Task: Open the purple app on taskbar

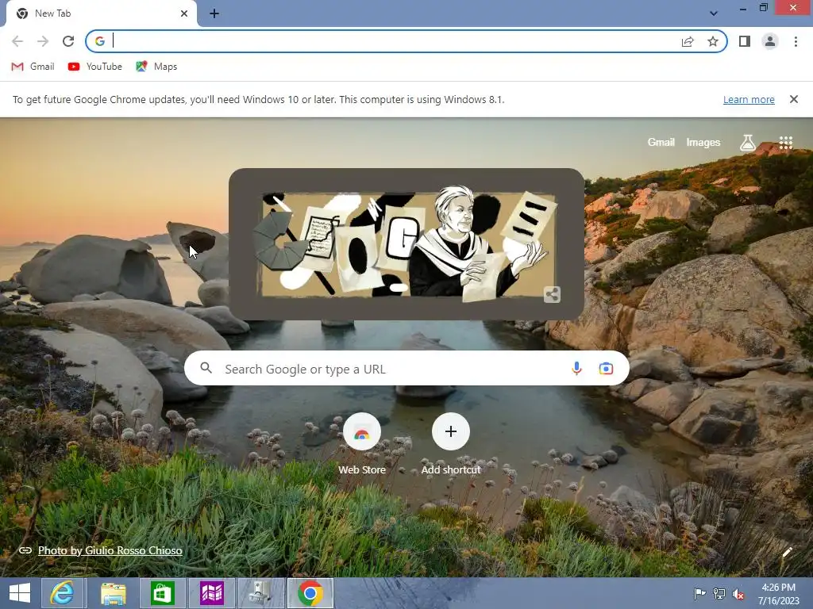Action: pyautogui.click(x=211, y=593)
